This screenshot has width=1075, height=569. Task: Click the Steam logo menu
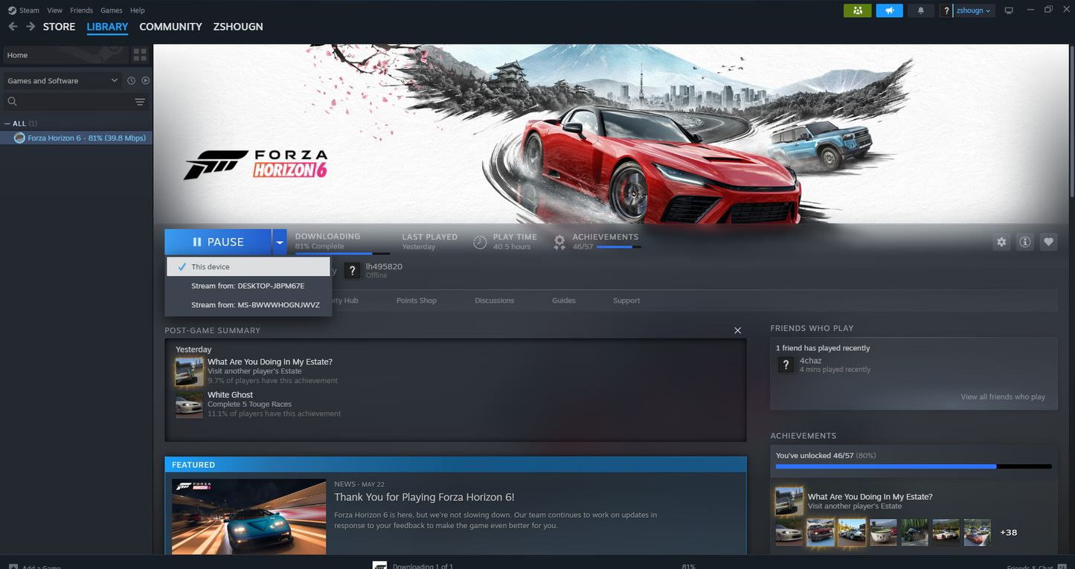(x=13, y=10)
